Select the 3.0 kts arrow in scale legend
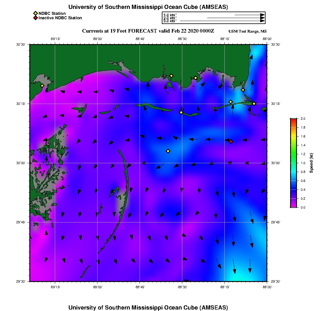 222,21
